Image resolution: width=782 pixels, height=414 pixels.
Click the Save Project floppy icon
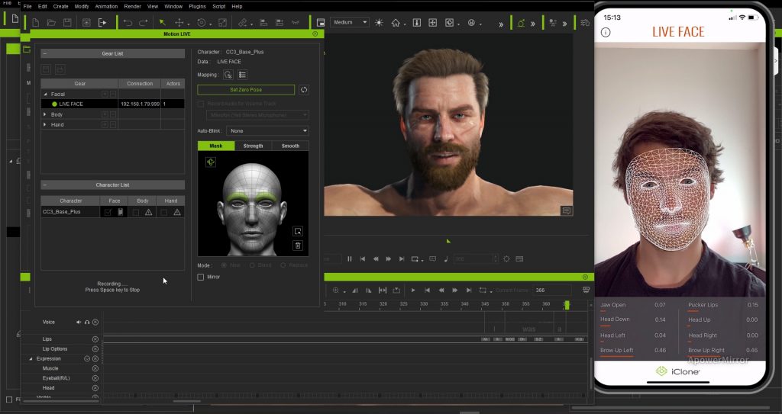point(67,22)
